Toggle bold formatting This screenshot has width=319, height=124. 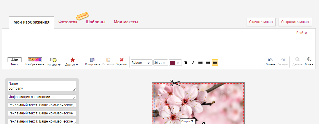pyautogui.click(x=186, y=63)
